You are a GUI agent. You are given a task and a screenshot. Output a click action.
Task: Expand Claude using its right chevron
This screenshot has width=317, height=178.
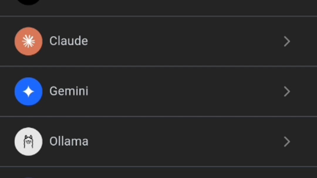click(287, 42)
